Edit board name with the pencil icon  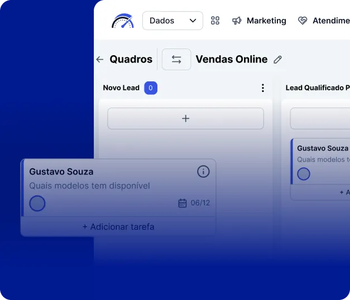(x=277, y=60)
